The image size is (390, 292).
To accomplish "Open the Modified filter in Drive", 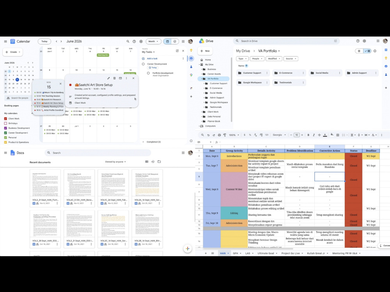I will tap(274, 59).
